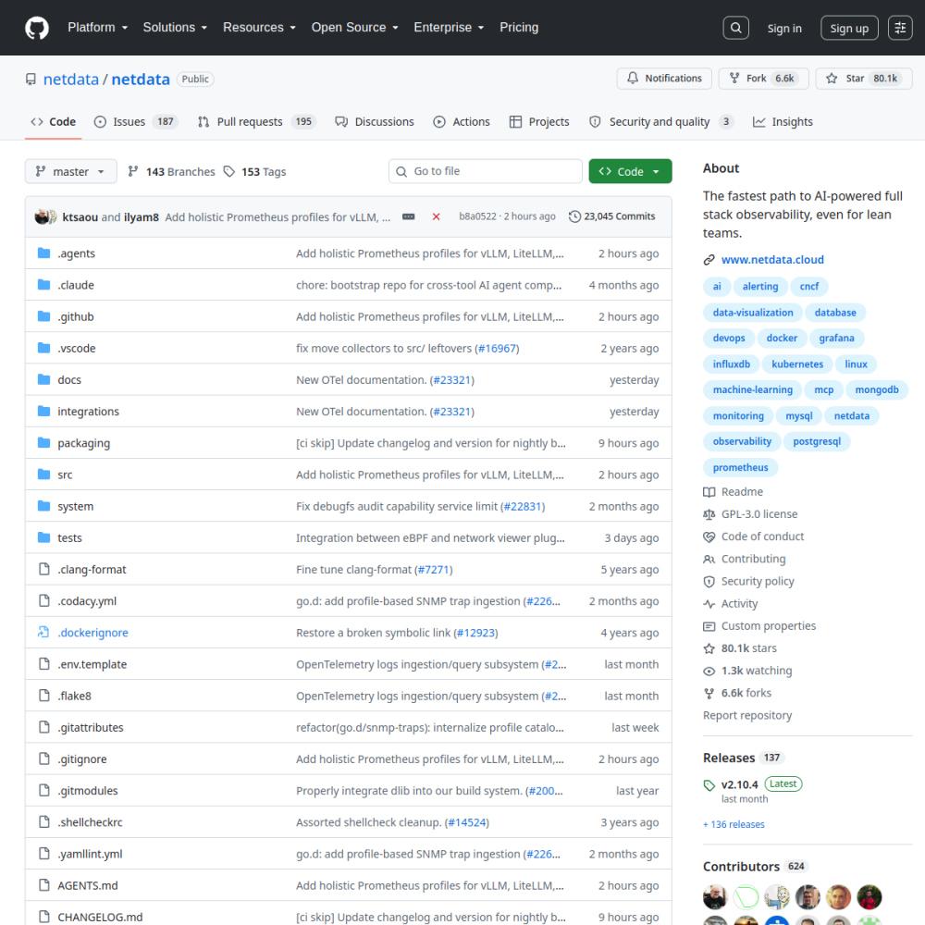The width and height of the screenshot is (925, 925).
Task: Click the website link chain icon
Action: point(709,260)
